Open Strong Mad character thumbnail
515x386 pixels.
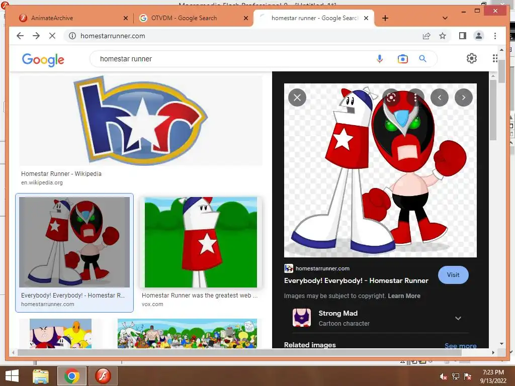pyautogui.click(x=302, y=318)
